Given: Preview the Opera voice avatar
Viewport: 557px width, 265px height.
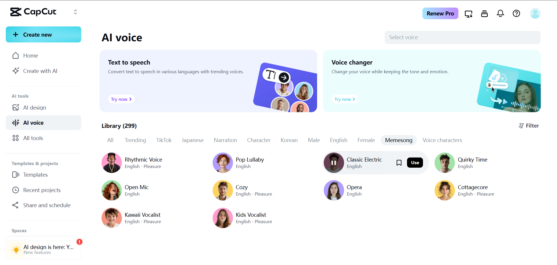Looking at the screenshot, I should (334, 190).
